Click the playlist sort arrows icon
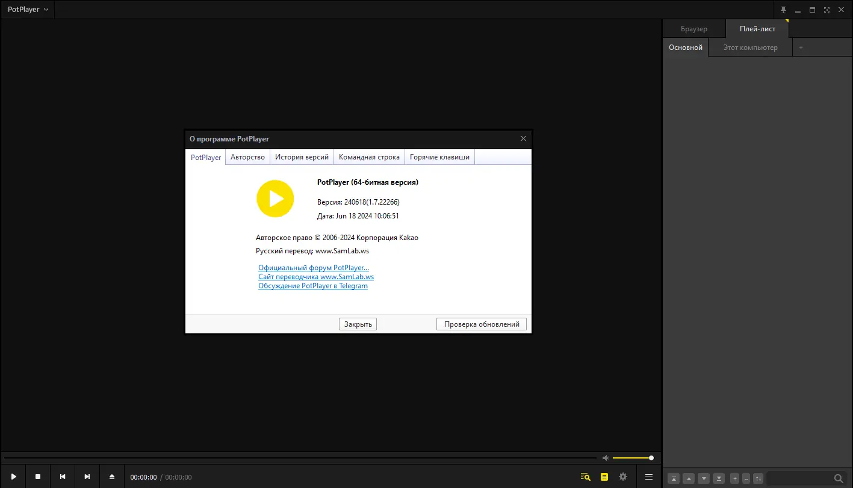This screenshot has width=853, height=488. pos(758,478)
